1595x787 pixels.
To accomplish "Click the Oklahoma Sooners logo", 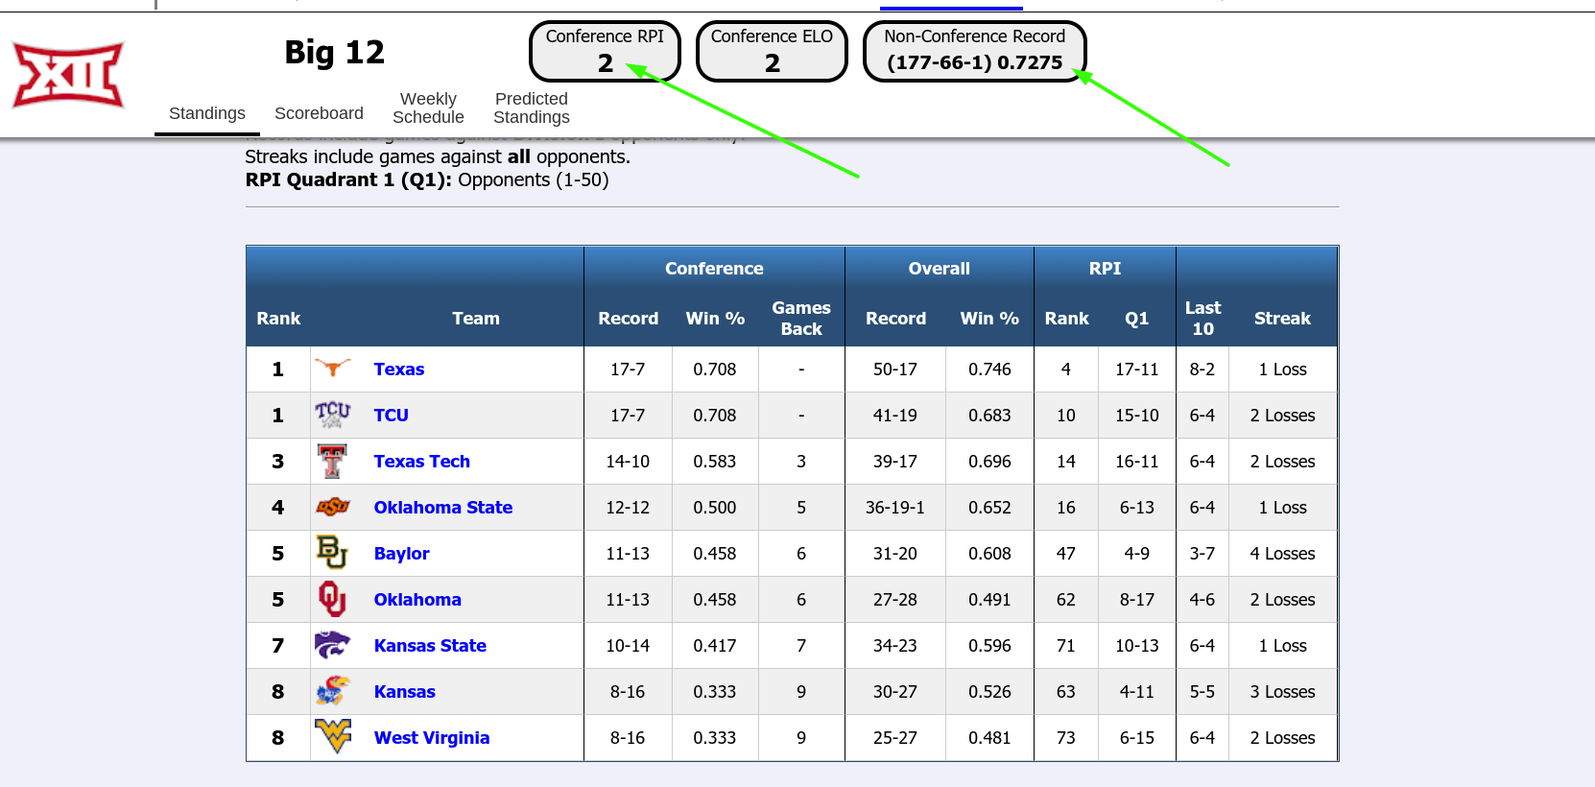I will [x=332, y=599].
